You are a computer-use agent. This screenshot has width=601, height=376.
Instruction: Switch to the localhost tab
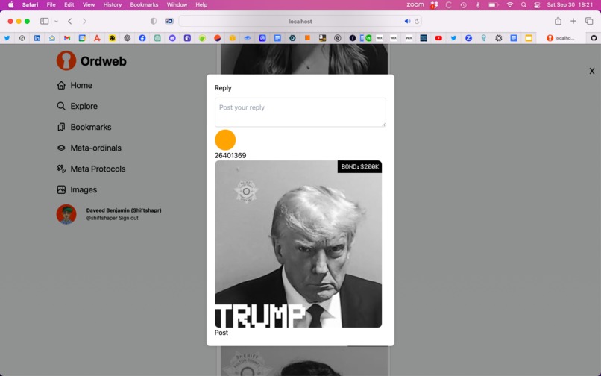(x=561, y=38)
